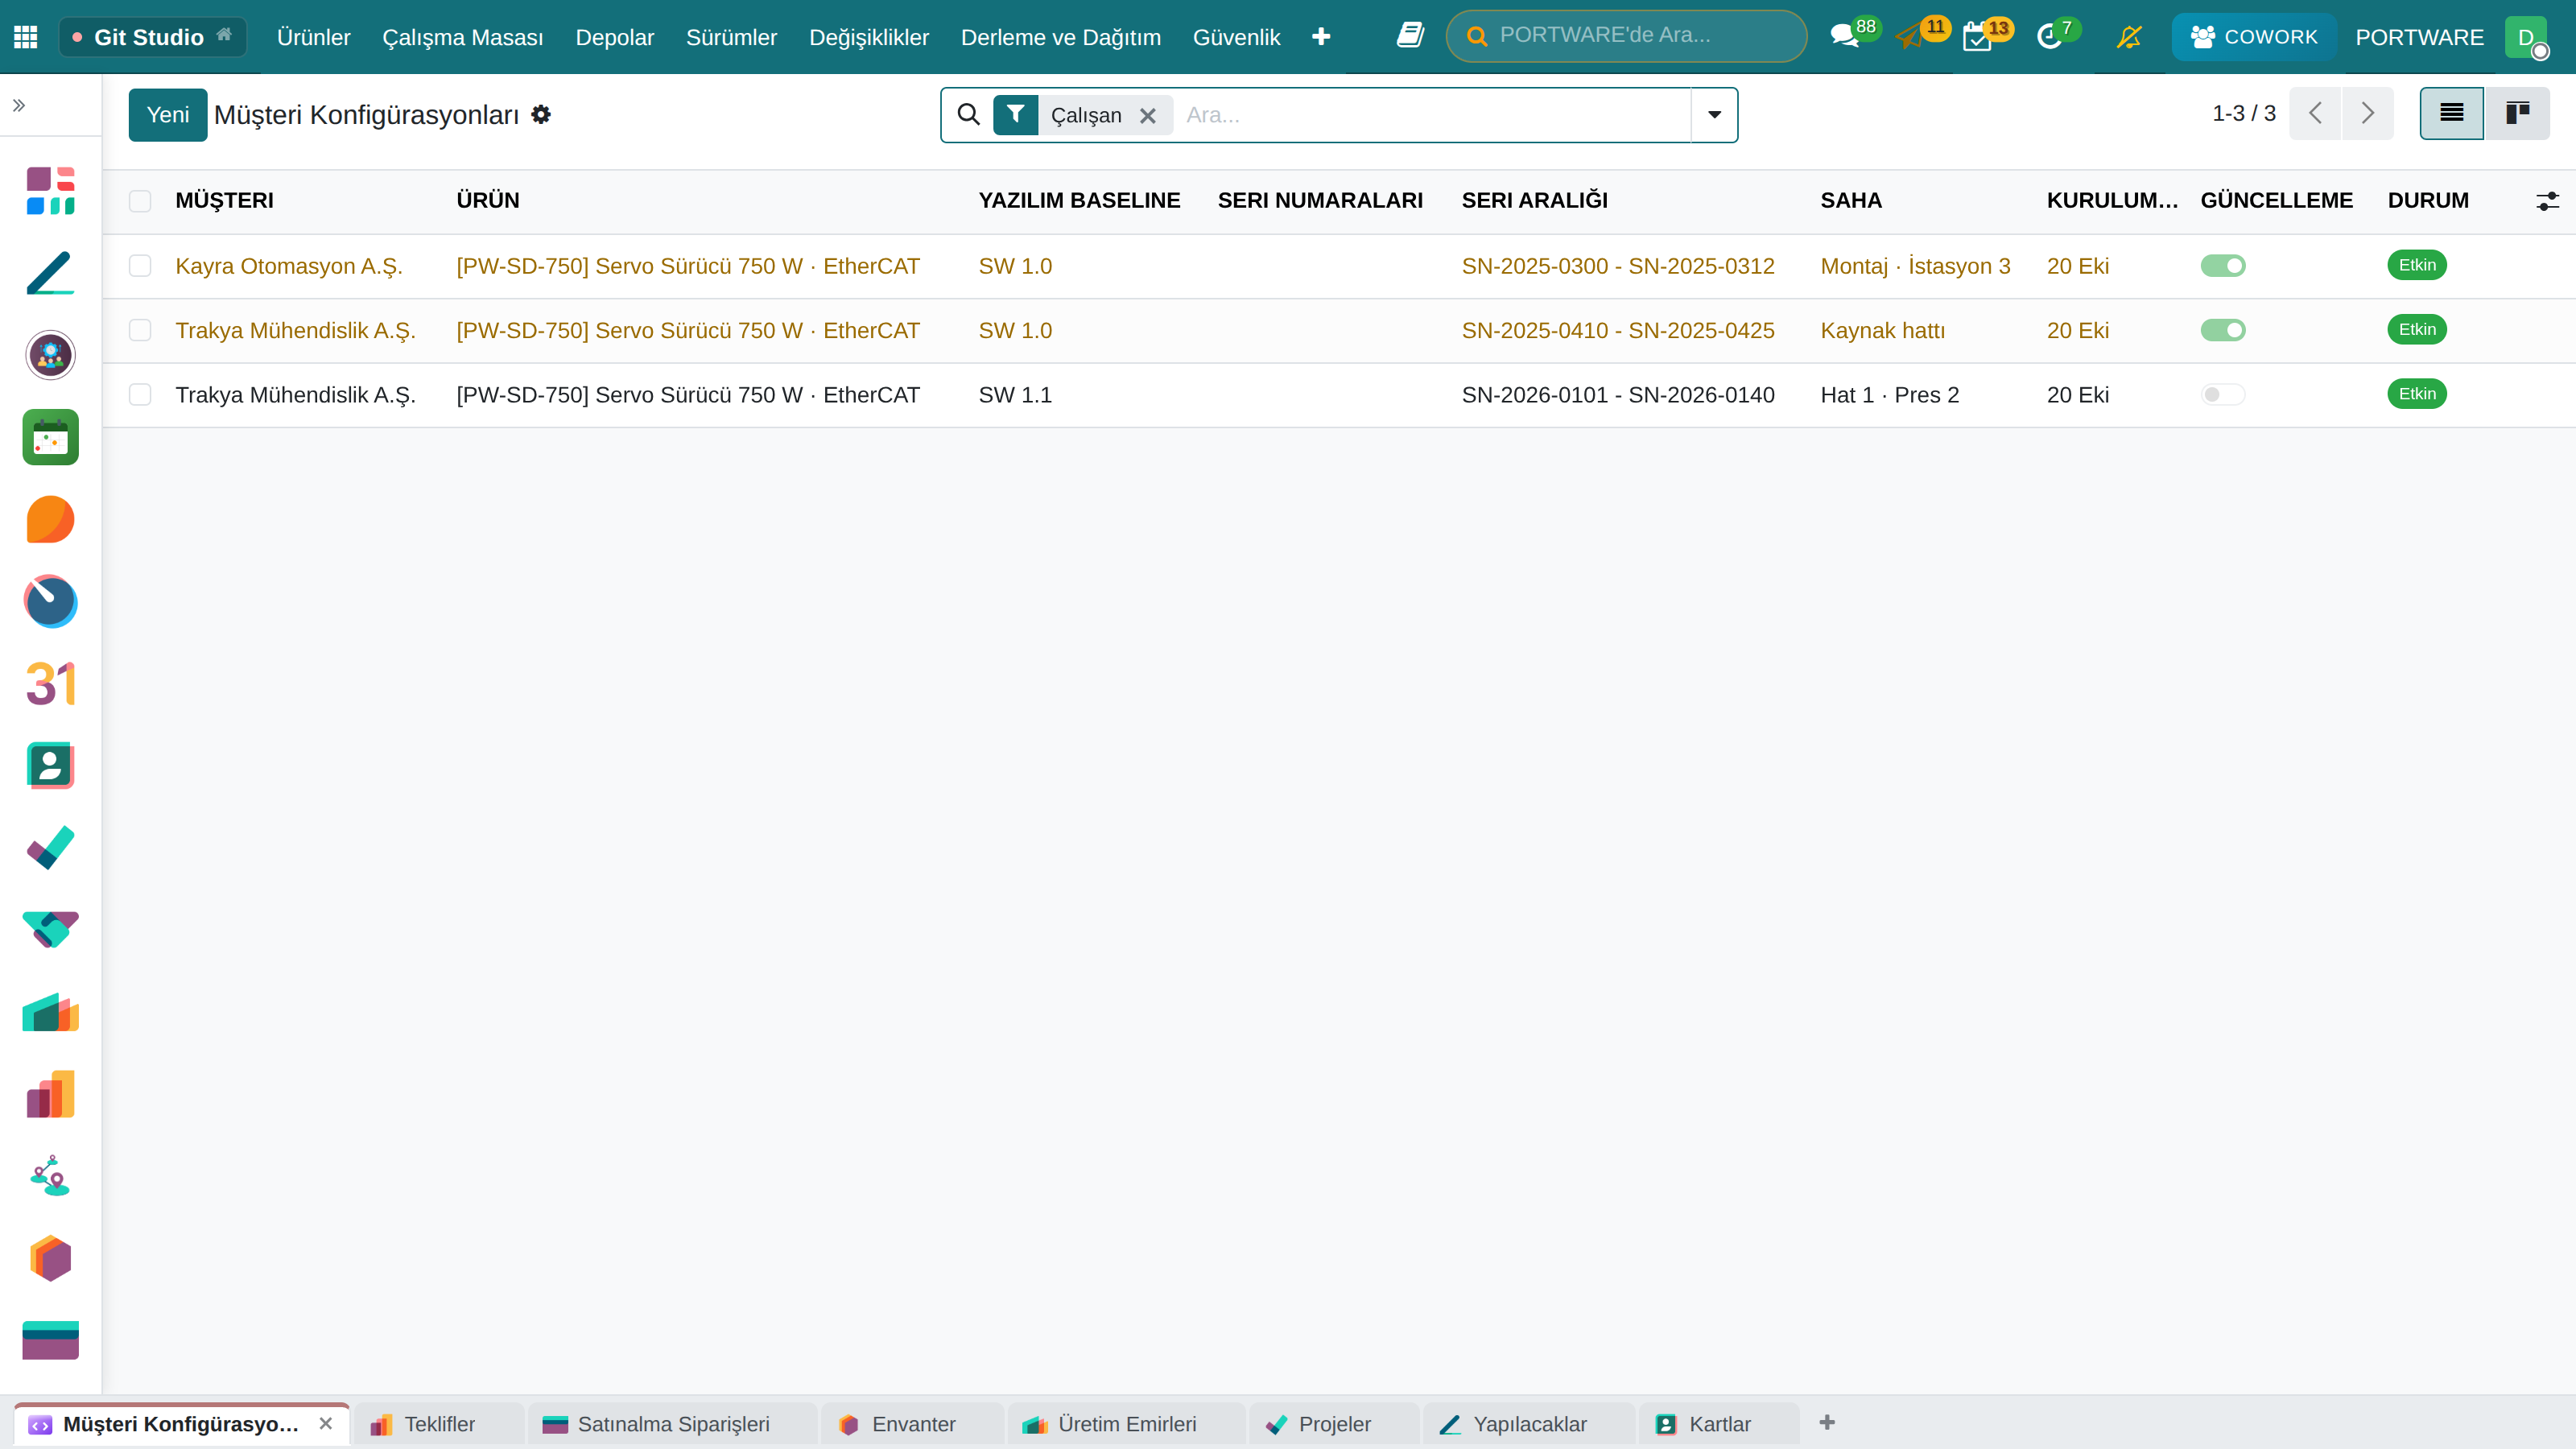The image size is (2576, 1449).
Task: Toggle Güncelleme switch for Kaynak hattı row
Action: click(2223, 330)
